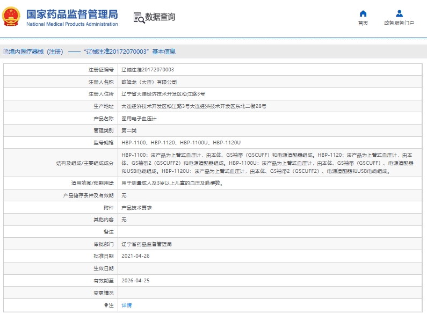Click the document icon before 境内医疗器械

pyautogui.click(x=6, y=52)
